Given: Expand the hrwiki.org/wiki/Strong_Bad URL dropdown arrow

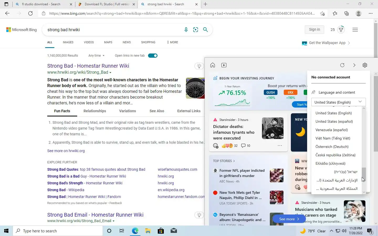Looking at the screenshot, I should coord(110,73).
